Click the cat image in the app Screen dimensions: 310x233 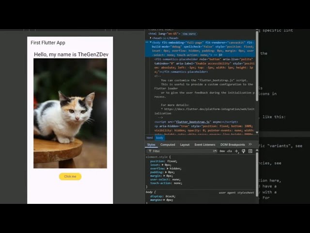point(70,113)
